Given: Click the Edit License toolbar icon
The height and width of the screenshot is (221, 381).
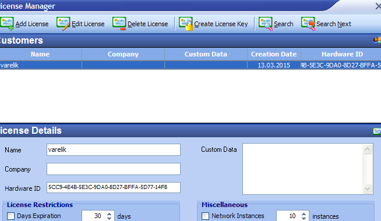Looking at the screenshot, I should click(63, 23).
